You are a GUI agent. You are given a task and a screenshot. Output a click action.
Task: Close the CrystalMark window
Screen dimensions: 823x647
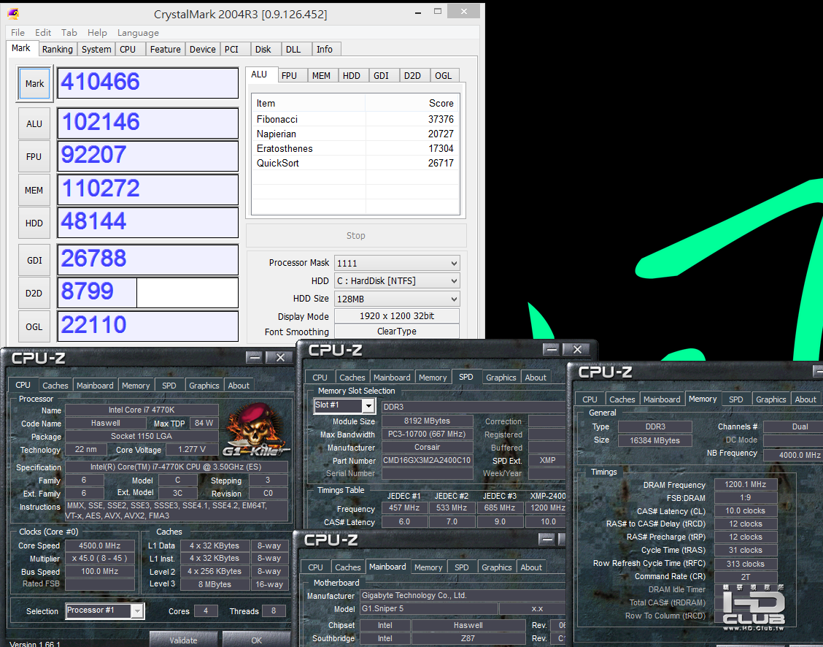[x=464, y=11]
